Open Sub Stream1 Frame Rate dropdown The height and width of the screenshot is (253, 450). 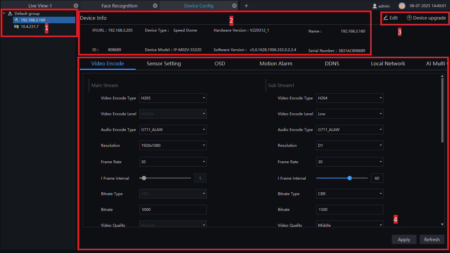(350, 162)
